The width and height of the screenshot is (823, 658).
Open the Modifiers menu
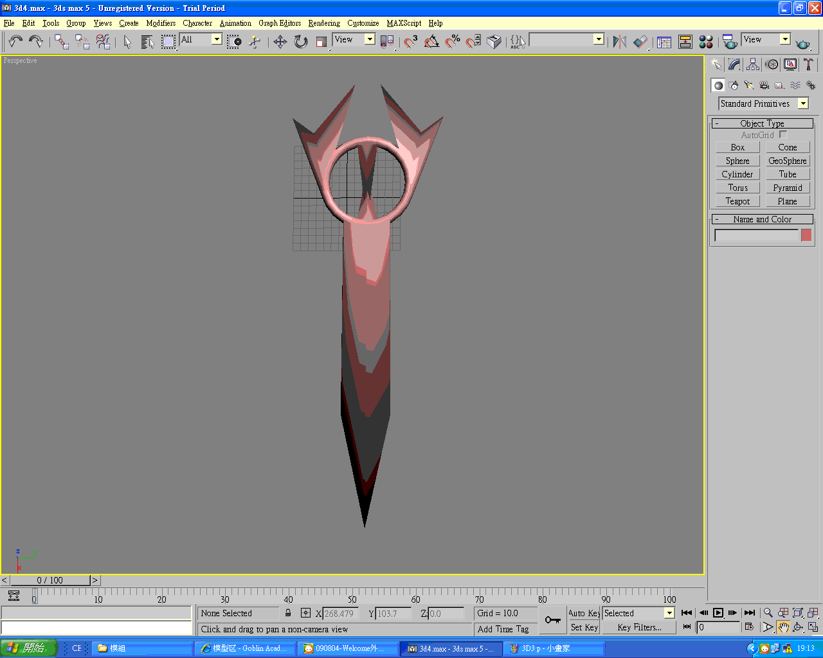click(x=161, y=23)
